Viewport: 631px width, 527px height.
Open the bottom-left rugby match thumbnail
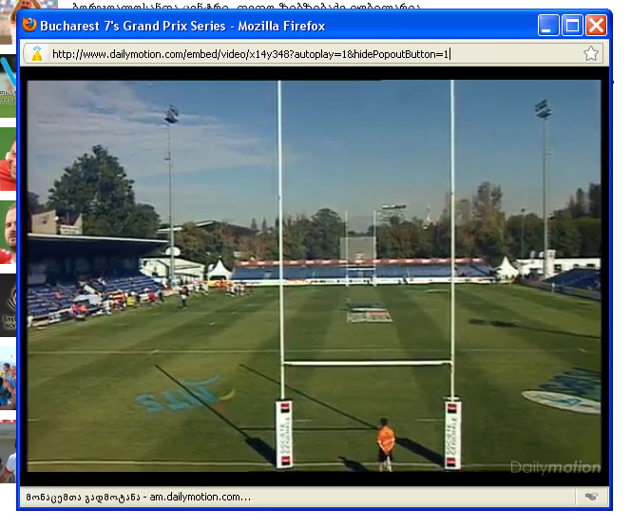click(x=8, y=452)
